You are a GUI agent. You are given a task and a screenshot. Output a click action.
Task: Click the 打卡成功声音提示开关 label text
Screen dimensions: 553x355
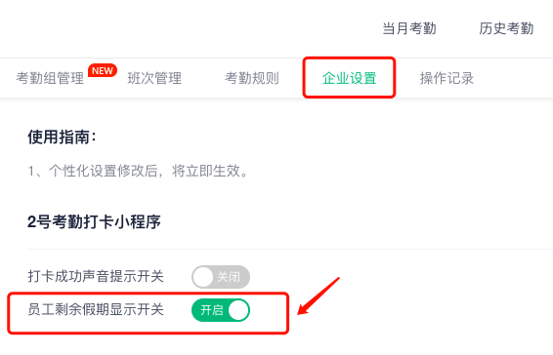tap(96, 276)
